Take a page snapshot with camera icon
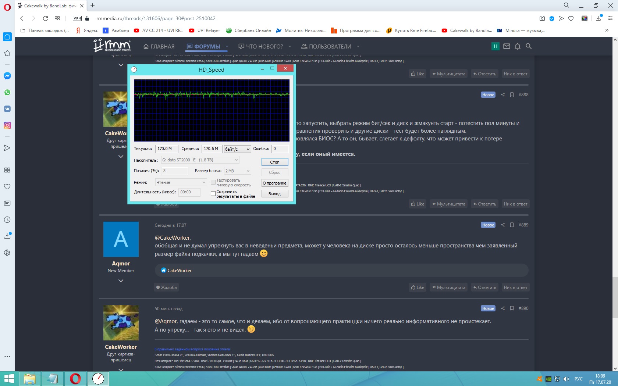 tap(542, 18)
